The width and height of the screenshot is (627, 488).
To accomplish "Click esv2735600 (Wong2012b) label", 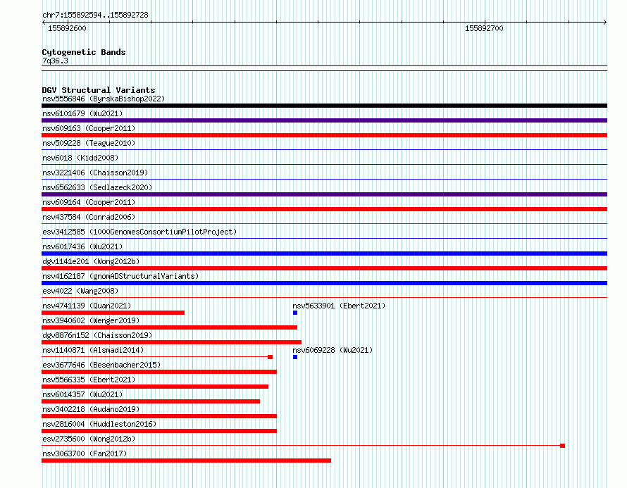I will pos(89,439).
